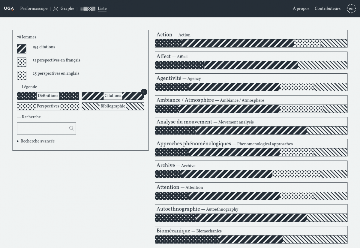Open the Graphe view
This screenshot has width=360, height=248.
pos(67,9)
